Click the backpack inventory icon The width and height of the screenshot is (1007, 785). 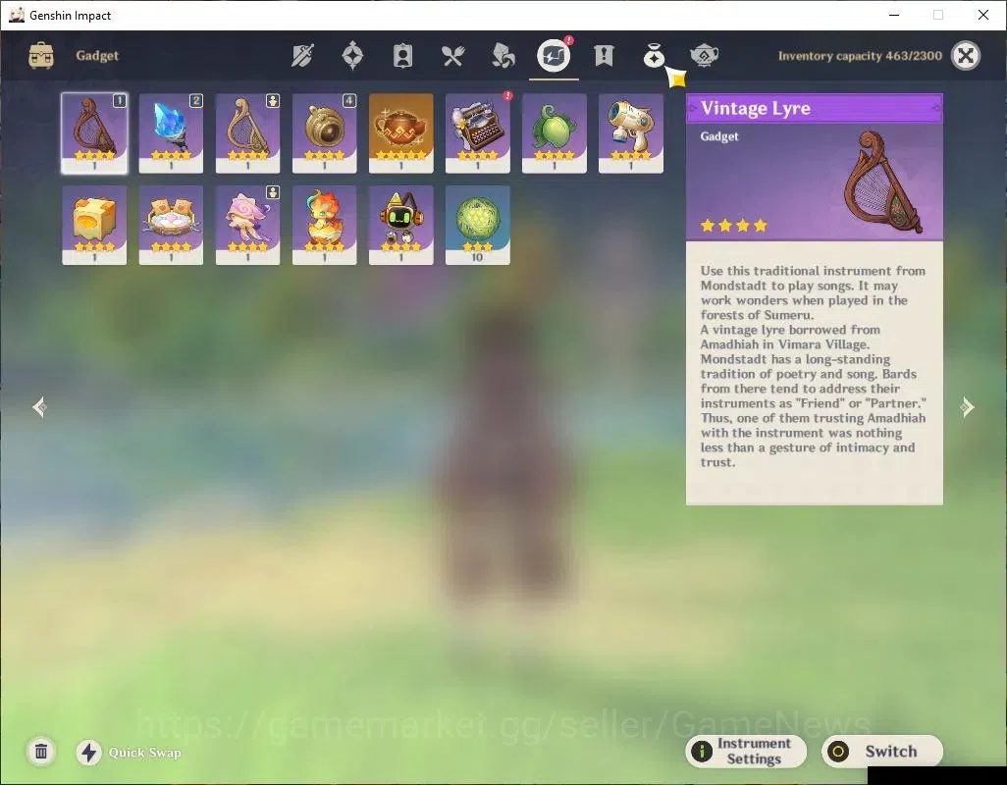(x=41, y=56)
